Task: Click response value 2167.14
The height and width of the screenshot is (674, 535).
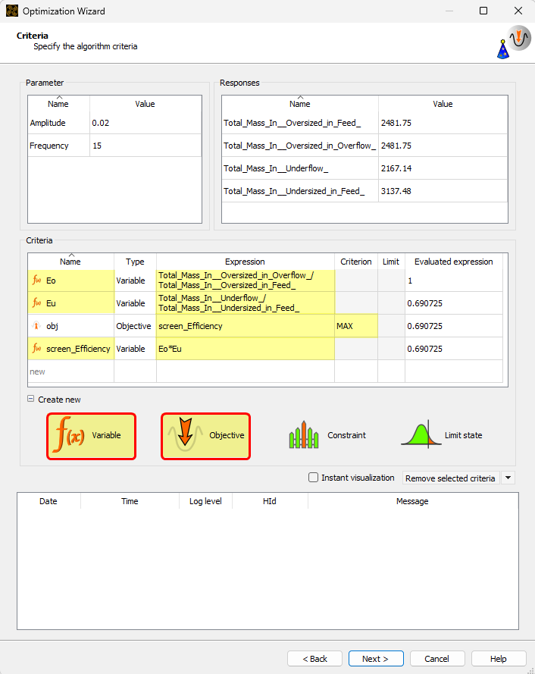Action: 443,168
